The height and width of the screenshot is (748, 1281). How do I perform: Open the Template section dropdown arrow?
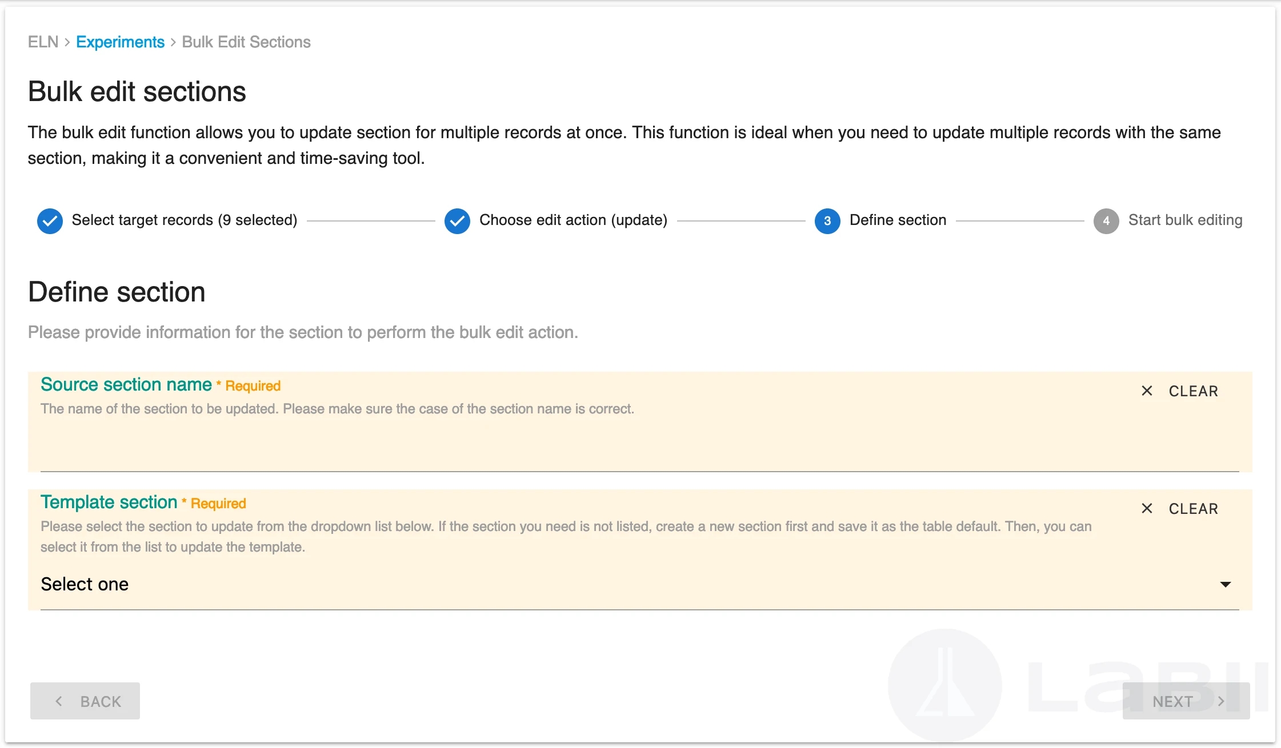click(x=1225, y=585)
